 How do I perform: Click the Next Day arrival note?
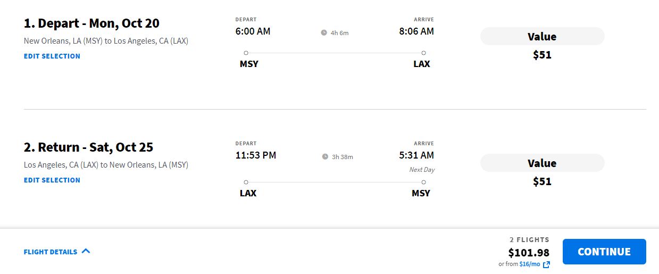tap(422, 170)
